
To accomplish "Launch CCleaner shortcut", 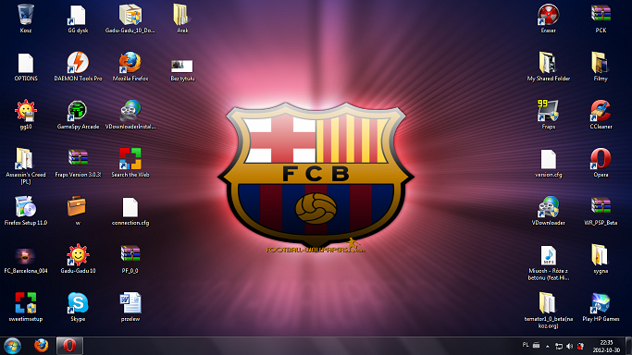I will coord(601,111).
